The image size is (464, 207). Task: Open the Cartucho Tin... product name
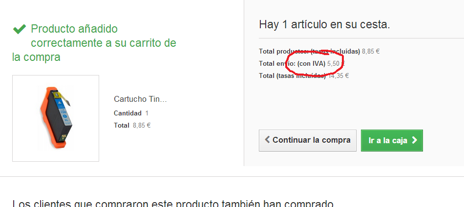pyautogui.click(x=140, y=99)
